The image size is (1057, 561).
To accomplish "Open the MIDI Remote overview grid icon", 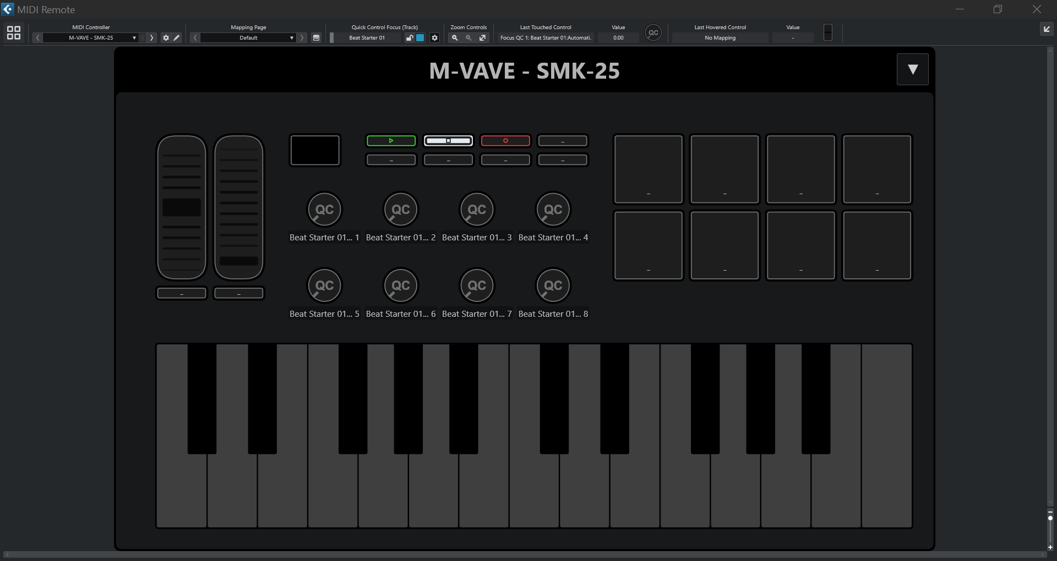I will pos(14,33).
